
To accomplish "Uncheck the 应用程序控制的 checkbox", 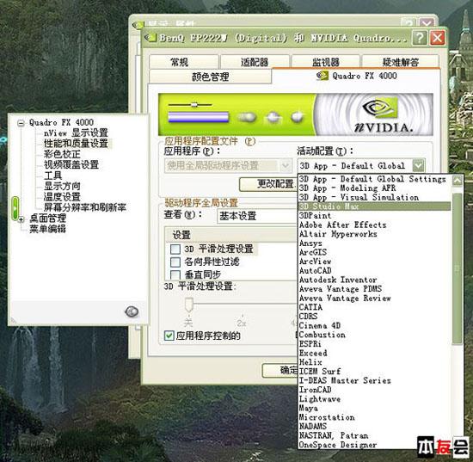I will coord(169,336).
